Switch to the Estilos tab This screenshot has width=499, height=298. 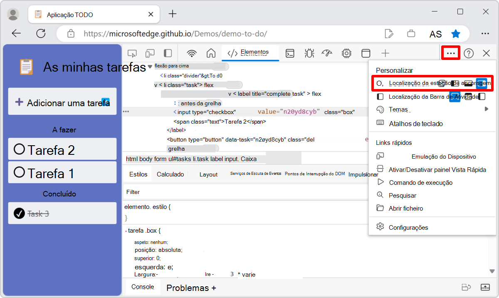[138, 174]
